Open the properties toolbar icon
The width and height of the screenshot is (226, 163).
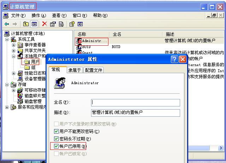53,24
